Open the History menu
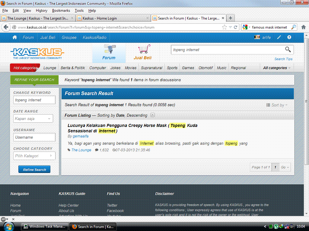 coord(41,11)
